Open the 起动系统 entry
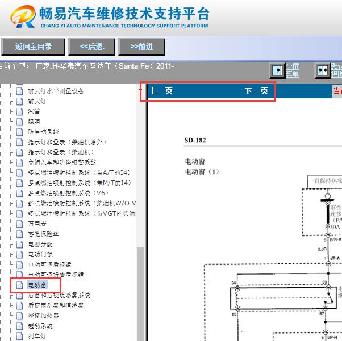 [40, 326]
